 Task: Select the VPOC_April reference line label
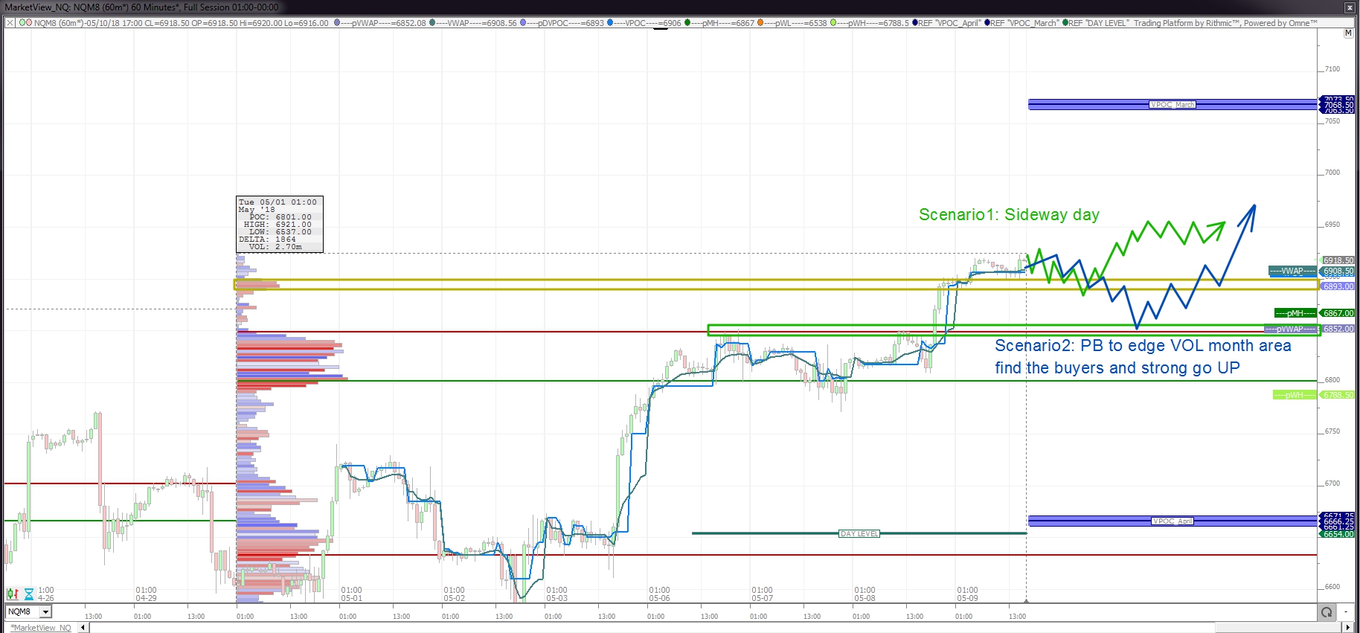pos(1173,521)
